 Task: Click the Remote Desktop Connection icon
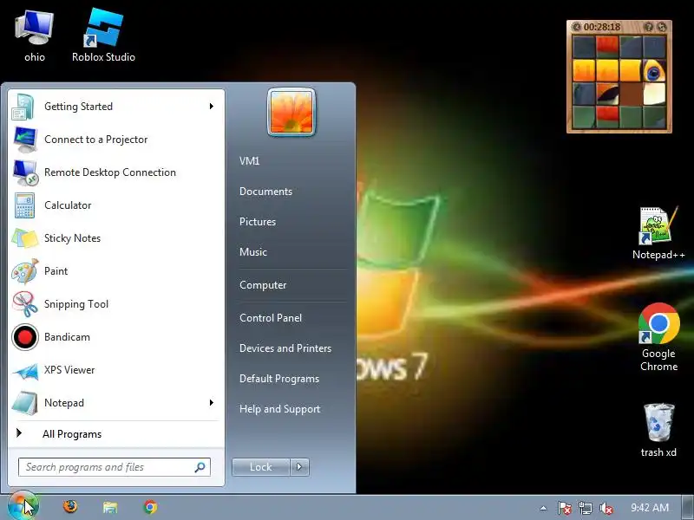[x=25, y=172]
